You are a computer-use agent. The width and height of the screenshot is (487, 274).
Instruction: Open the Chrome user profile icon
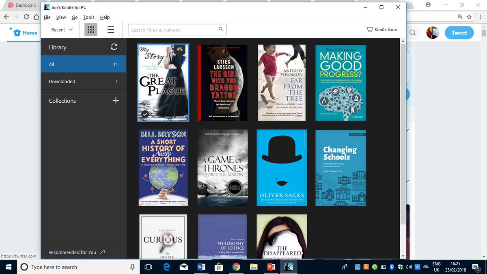[x=428, y=5]
